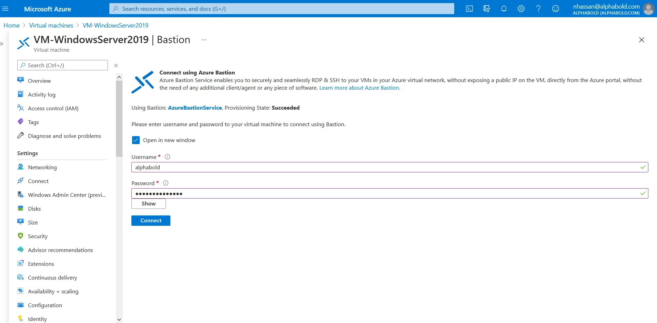Show Username info tooltip icon
Image resolution: width=657 pixels, height=323 pixels.
pyautogui.click(x=168, y=157)
